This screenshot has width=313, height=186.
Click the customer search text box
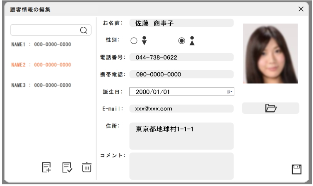[45, 30]
